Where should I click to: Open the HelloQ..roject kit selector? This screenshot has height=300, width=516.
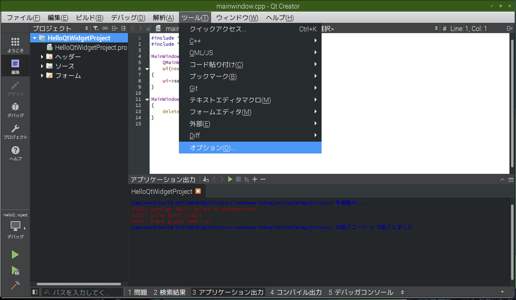(15, 225)
